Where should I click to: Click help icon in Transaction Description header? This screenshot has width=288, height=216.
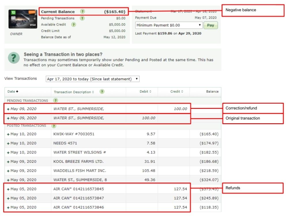pyautogui.click(x=102, y=92)
